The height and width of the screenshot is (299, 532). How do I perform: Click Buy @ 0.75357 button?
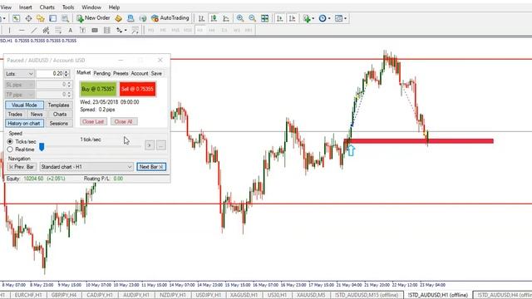98,89
